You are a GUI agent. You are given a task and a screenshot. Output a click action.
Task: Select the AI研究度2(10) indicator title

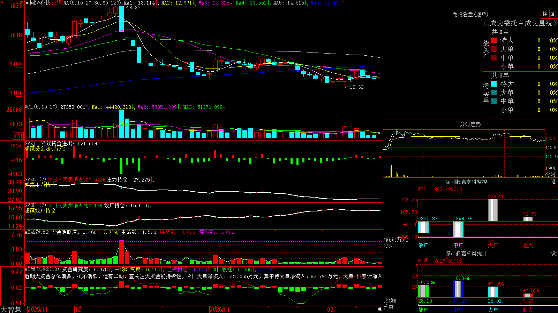(42, 269)
